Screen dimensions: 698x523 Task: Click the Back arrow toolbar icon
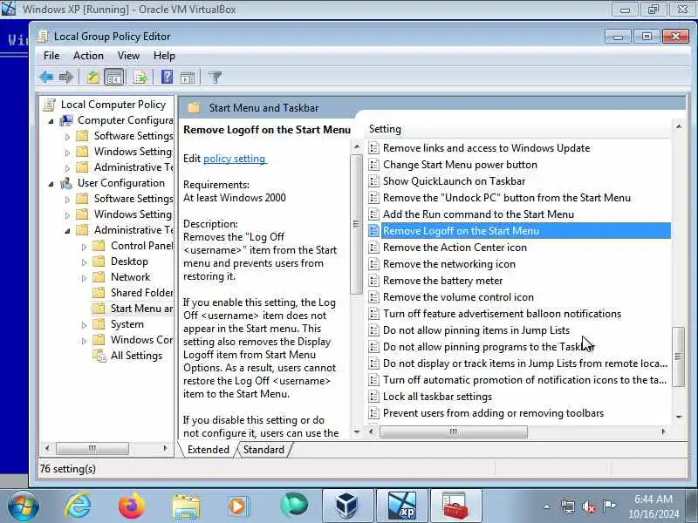[x=46, y=78]
